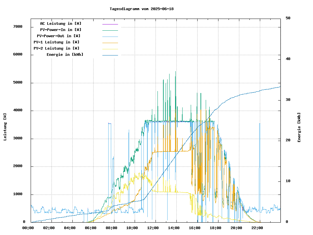Click the PV-2 Leistung legend label
The image size is (313, 235).
pyautogui.click(x=56, y=48)
